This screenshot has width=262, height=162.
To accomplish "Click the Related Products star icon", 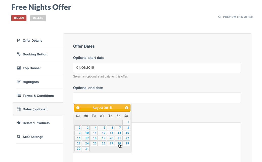I will [19, 123].
